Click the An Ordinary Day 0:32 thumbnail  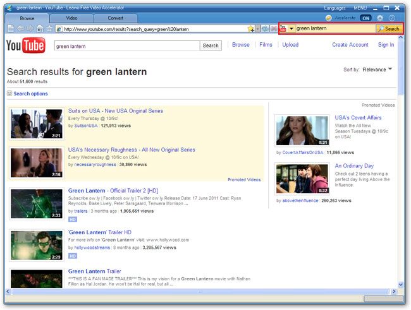[302, 179]
